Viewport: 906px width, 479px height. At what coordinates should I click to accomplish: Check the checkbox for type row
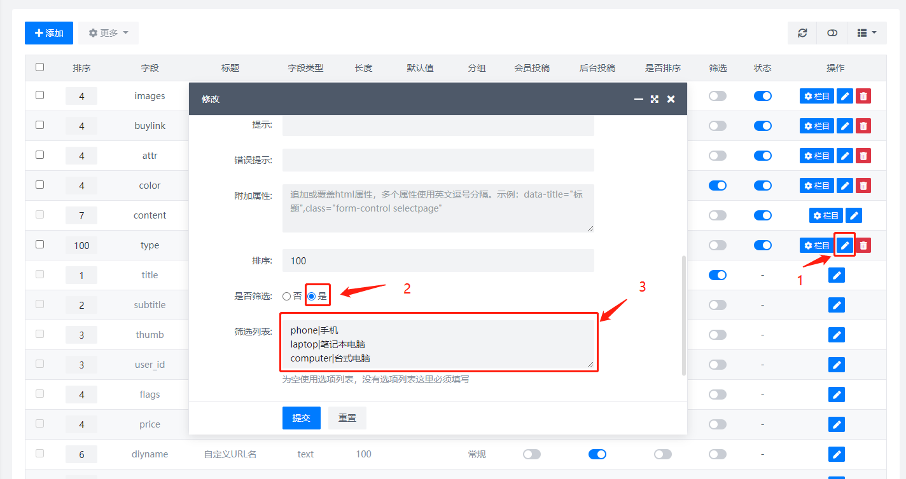click(x=39, y=244)
